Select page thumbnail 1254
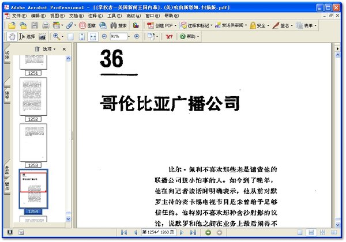The image size is (346, 242). [x=33, y=189]
